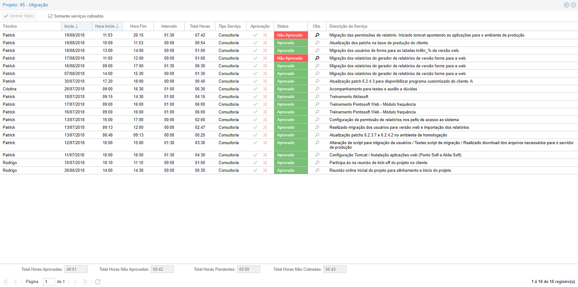Reject the Treinamento Akitasoft service with the X
The image size is (578, 287).
pyautogui.click(x=265, y=96)
